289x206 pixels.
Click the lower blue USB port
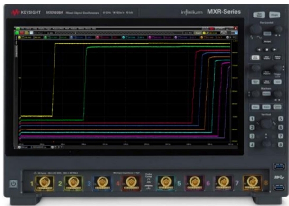(x=279, y=188)
